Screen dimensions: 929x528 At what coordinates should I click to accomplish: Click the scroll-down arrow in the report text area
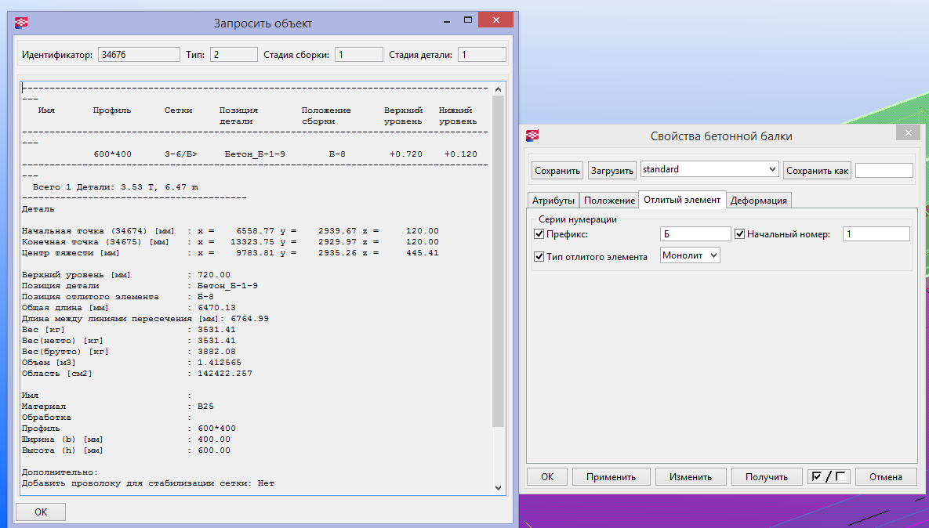[x=499, y=487]
